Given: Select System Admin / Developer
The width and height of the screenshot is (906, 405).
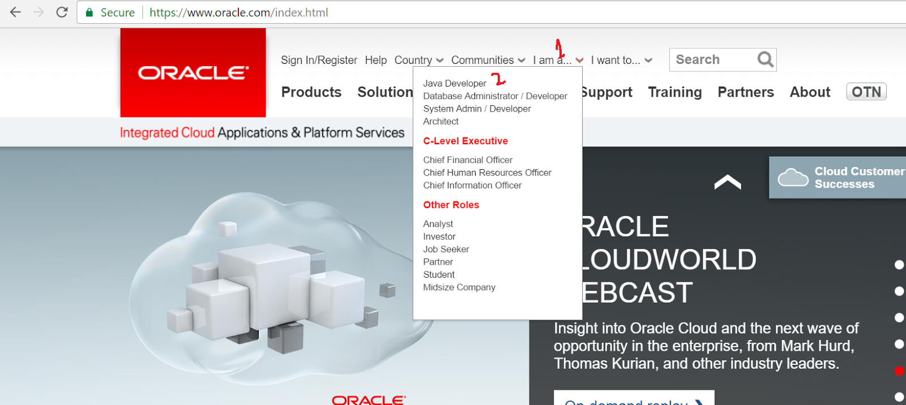Looking at the screenshot, I should click(477, 109).
